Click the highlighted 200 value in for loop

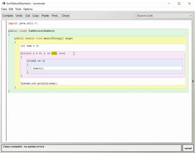click(54, 53)
